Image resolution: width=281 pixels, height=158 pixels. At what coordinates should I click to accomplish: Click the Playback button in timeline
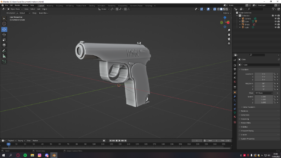[x=12, y=141]
